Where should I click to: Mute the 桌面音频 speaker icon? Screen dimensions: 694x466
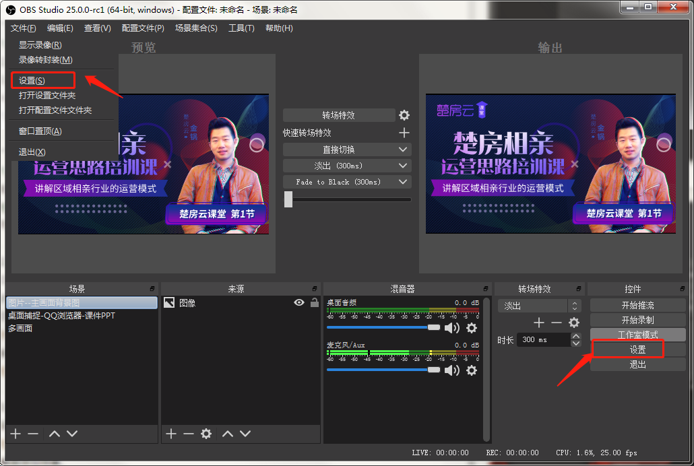451,328
